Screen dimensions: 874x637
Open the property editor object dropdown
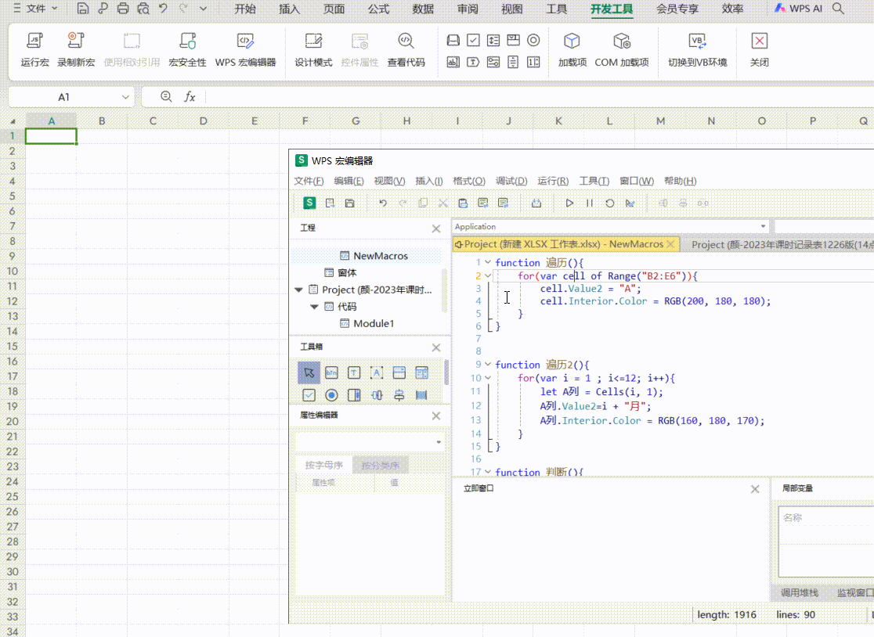click(439, 442)
